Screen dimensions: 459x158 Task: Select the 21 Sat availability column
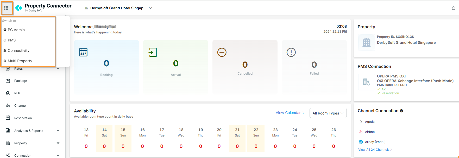point(237,139)
